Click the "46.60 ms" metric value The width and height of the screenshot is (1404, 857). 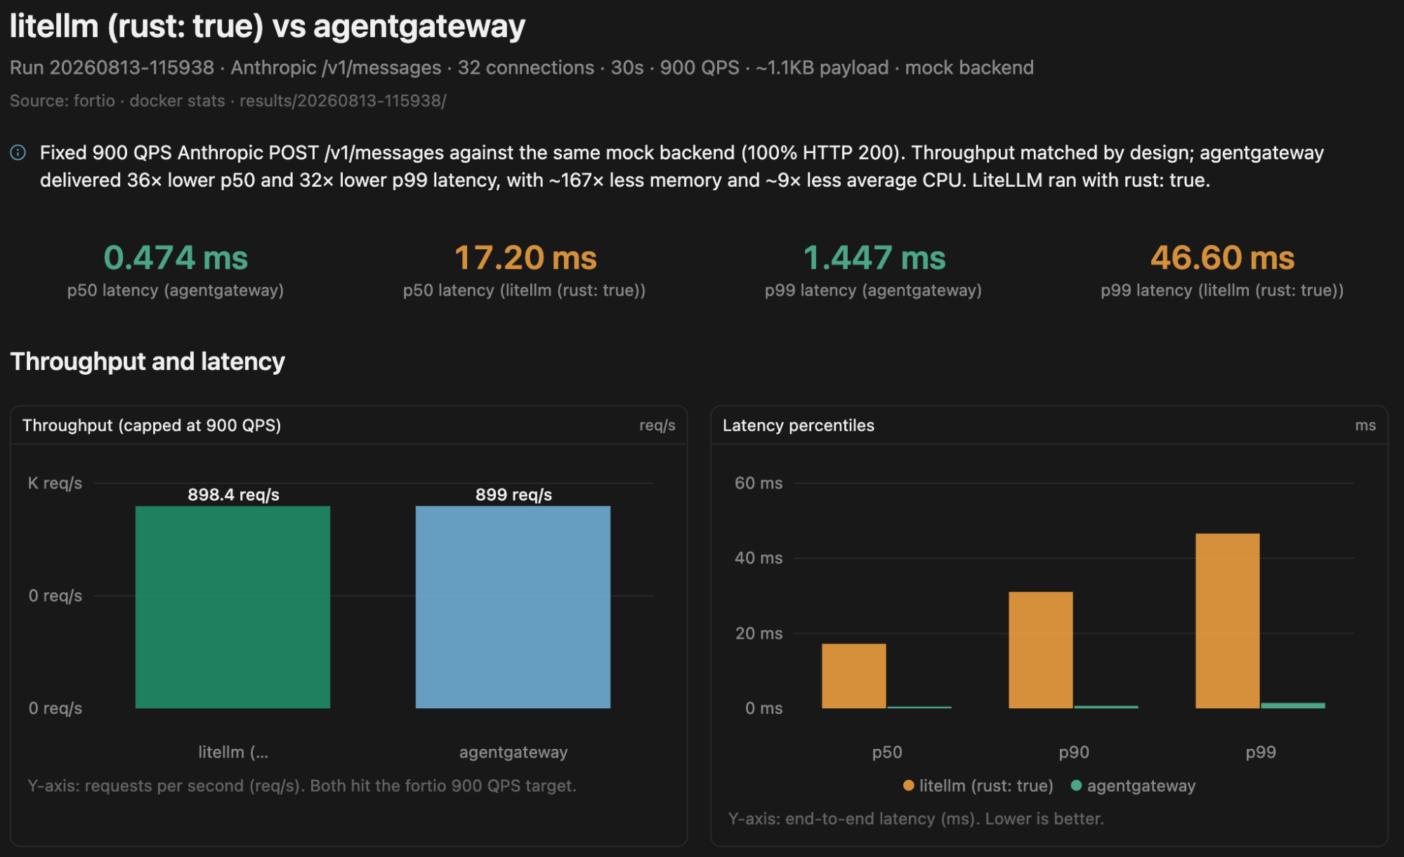click(x=1223, y=258)
